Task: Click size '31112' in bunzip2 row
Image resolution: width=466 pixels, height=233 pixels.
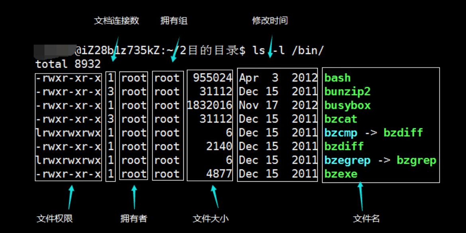Action: (x=216, y=91)
